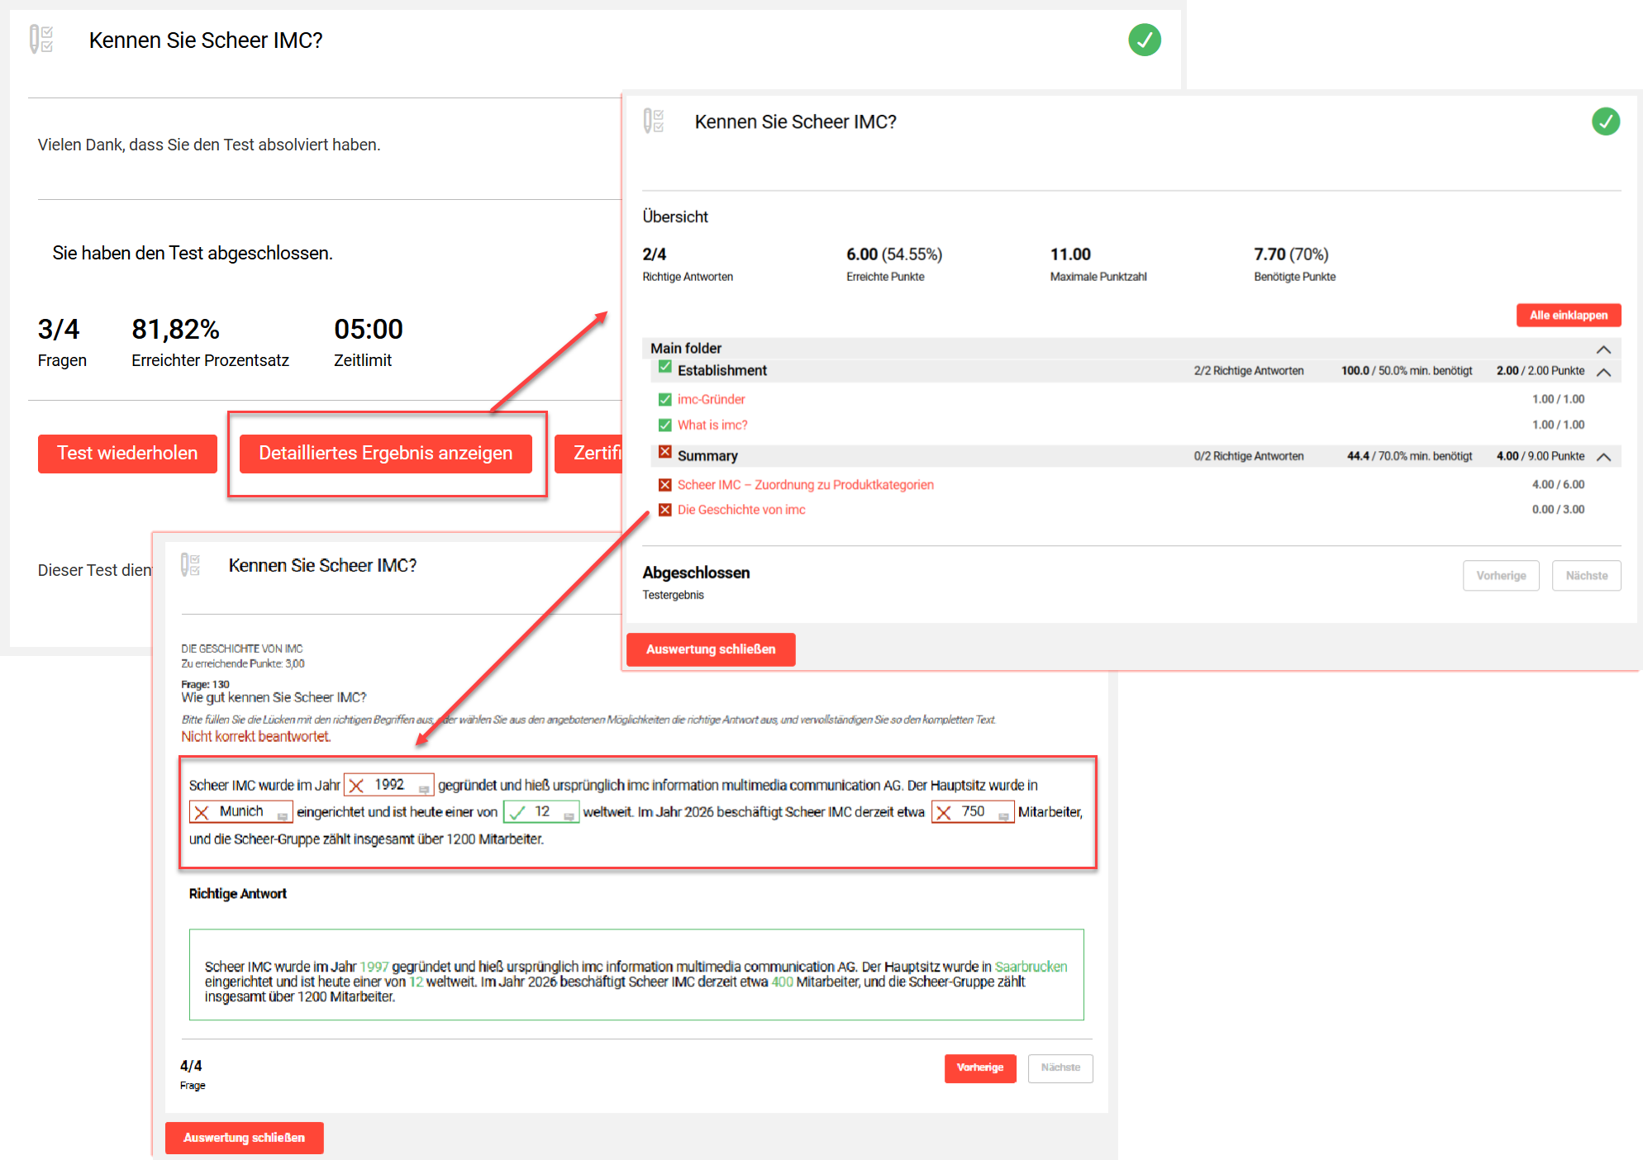Click the test icon beside the top-left title

(41, 39)
